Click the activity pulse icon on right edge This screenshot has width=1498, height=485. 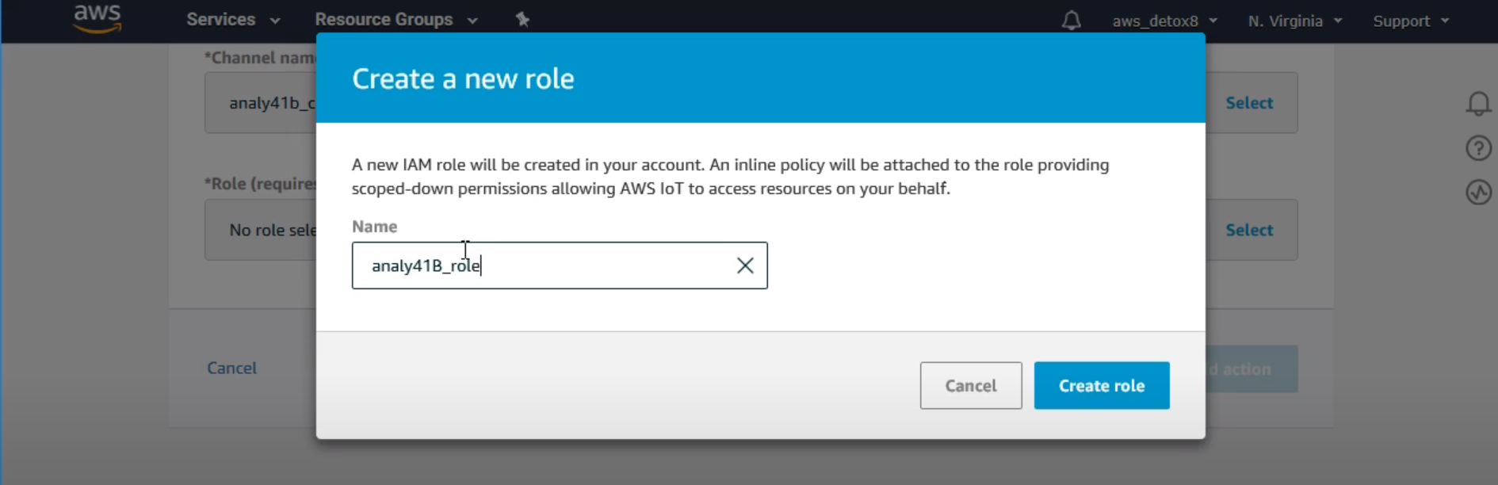point(1478,192)
